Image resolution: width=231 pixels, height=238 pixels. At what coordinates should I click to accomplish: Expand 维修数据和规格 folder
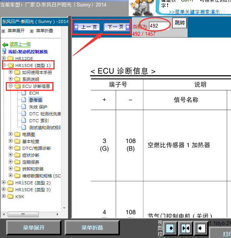(10, 176)
